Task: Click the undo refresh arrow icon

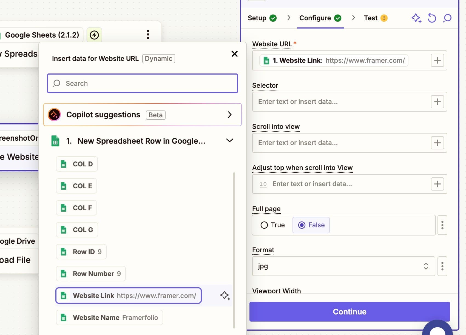Action: (x=432, y=18)
